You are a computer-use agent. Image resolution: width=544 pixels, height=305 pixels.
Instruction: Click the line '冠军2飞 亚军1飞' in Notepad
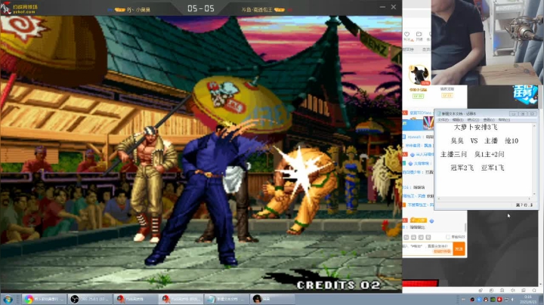click(x=477, y=168)
